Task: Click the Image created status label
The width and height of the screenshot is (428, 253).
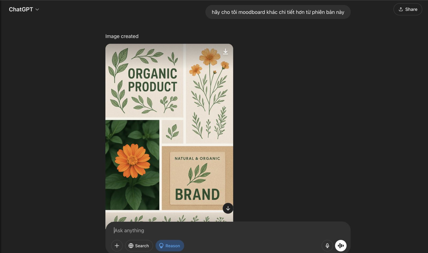Action: pyautogui.click(x=122, y=36)
